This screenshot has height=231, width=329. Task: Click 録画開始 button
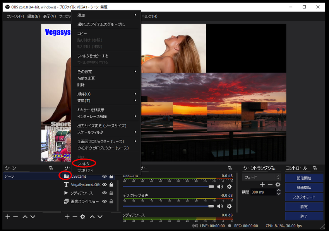(304, 188)
